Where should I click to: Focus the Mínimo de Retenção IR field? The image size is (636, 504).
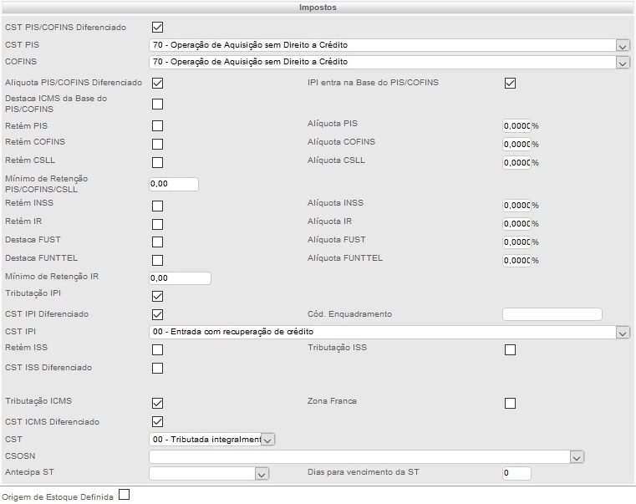(x=180, y=278)
